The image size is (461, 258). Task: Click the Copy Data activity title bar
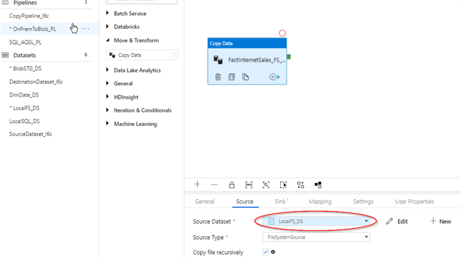point(247,43)
